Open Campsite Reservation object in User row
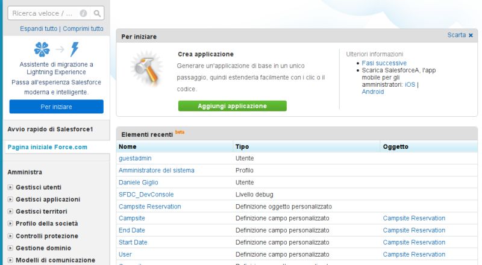Image resolution: width=482 pixels, height=265 pixels. 414,254
